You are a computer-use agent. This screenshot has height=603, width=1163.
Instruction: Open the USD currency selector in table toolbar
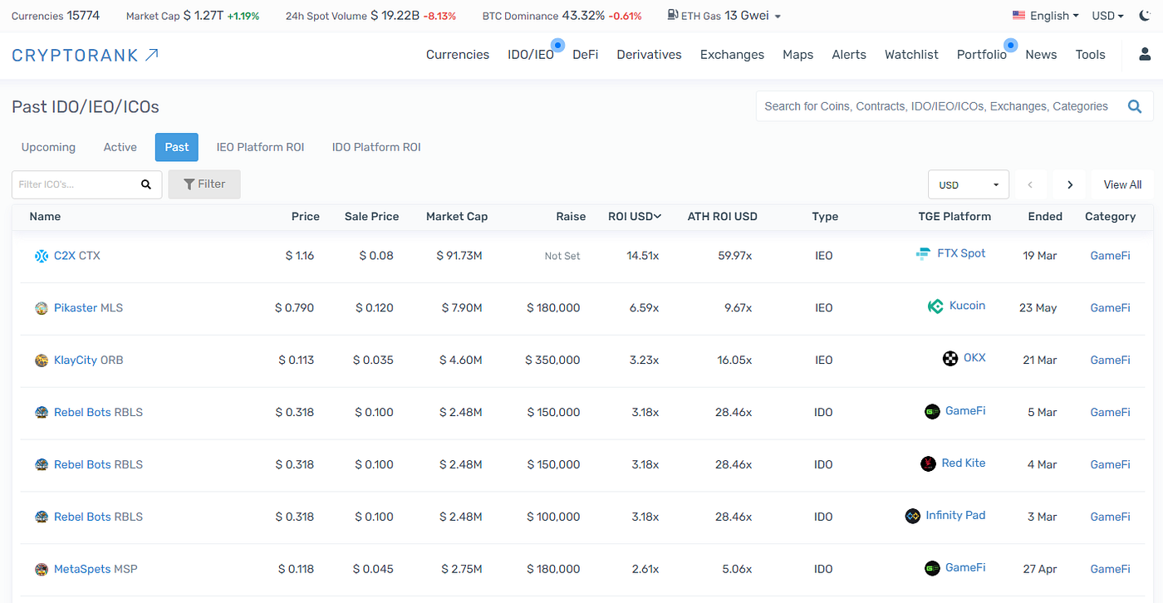(x=969, y=184)
